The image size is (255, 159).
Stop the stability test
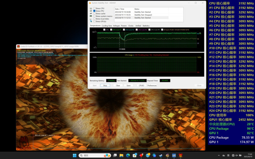pos(105,86)
